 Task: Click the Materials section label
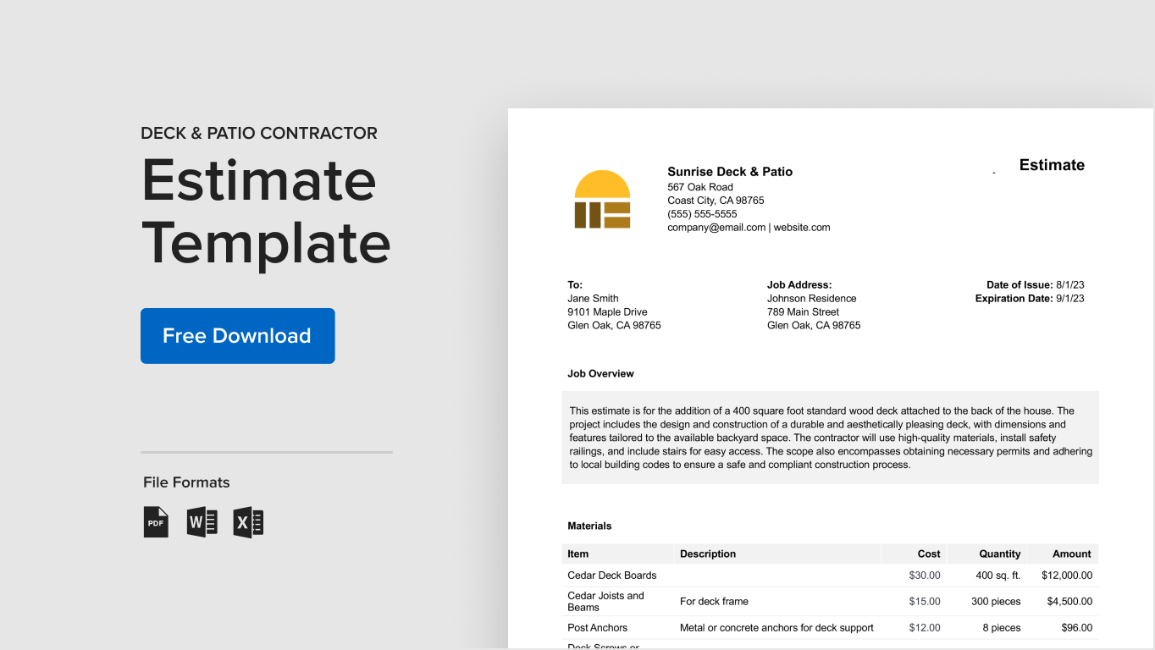(x=589, y=526)
